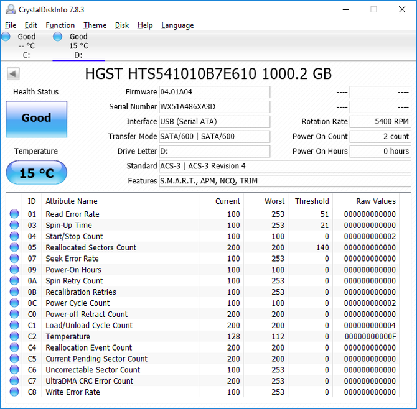The image size is (417, 409).
Task: Click the Features field S.M.A.R.T., APM, NCQ, TRIM
Action: pyautogui.click(x=285, y=181)
